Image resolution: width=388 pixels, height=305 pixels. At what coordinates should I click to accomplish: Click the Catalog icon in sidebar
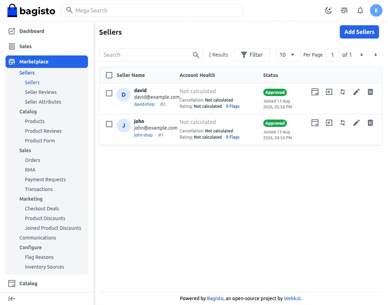[x=12, y=284]
